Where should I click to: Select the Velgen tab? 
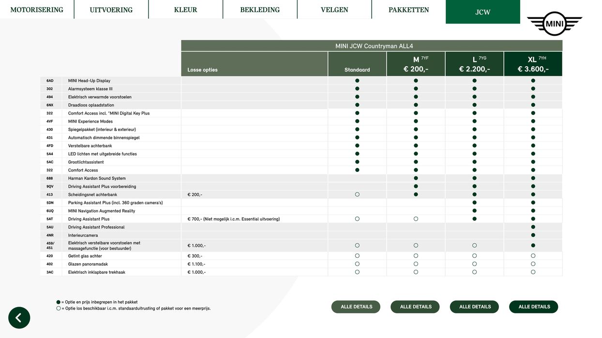pyautogui.click(x=334, y=10)
